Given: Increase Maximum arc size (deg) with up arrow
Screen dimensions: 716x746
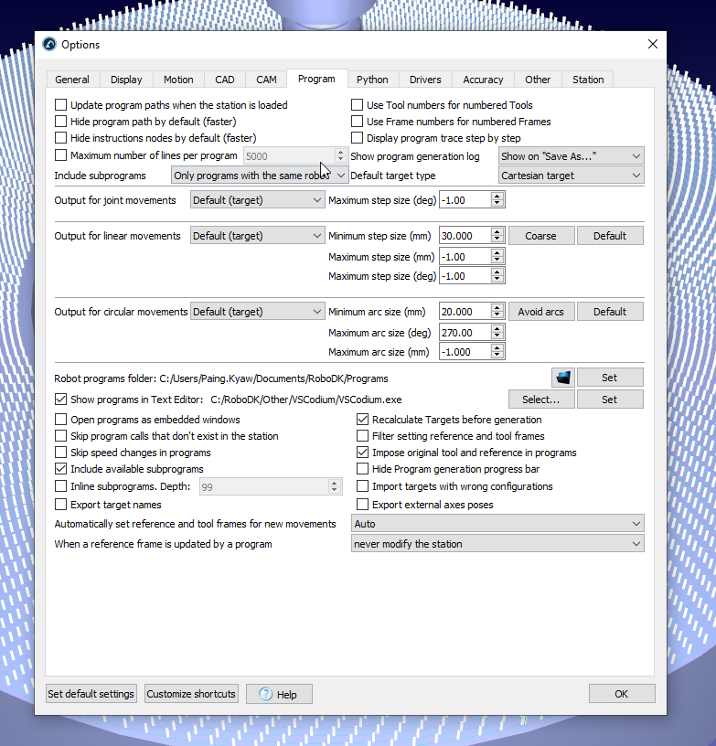Looking at the screenshot, I should (x=497, y=328).
